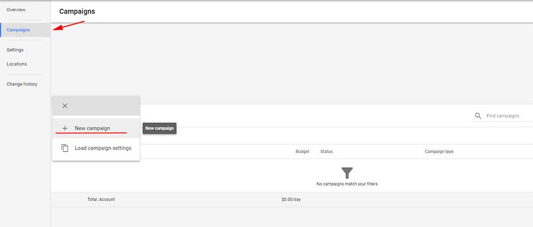View Change history in the sidebar

tap(22, 84)
